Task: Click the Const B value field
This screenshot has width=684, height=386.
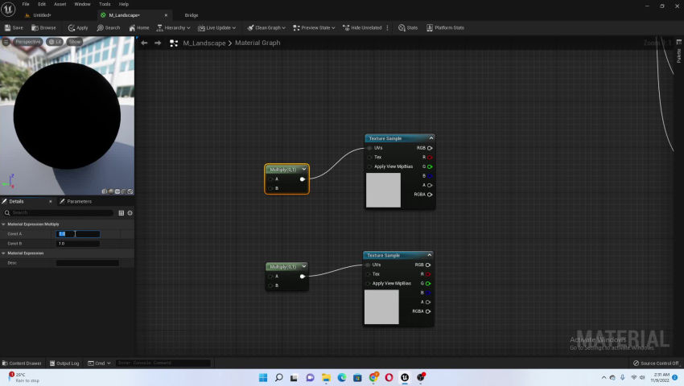Action: (x=78, y=244)
